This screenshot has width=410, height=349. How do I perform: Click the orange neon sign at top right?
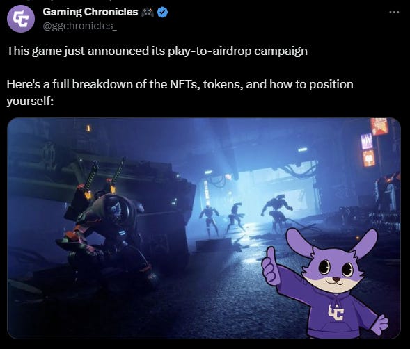(379, 126)
